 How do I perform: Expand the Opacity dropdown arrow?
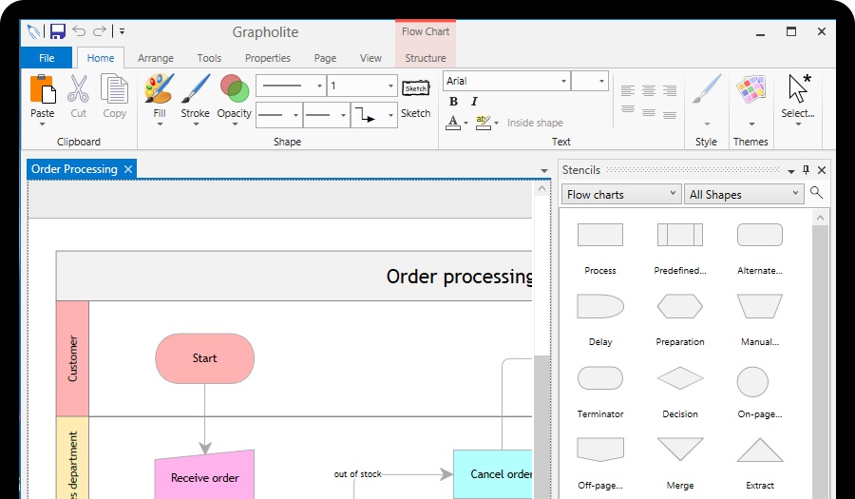click(x=235, y=125)
